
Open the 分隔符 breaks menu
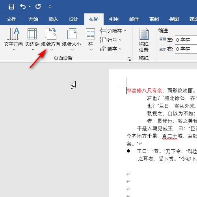click(113, 31)
